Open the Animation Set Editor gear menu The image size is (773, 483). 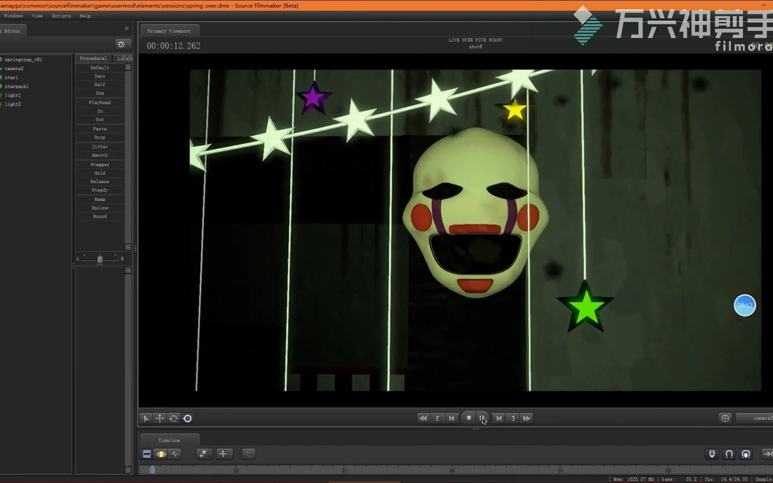point(122,44)
